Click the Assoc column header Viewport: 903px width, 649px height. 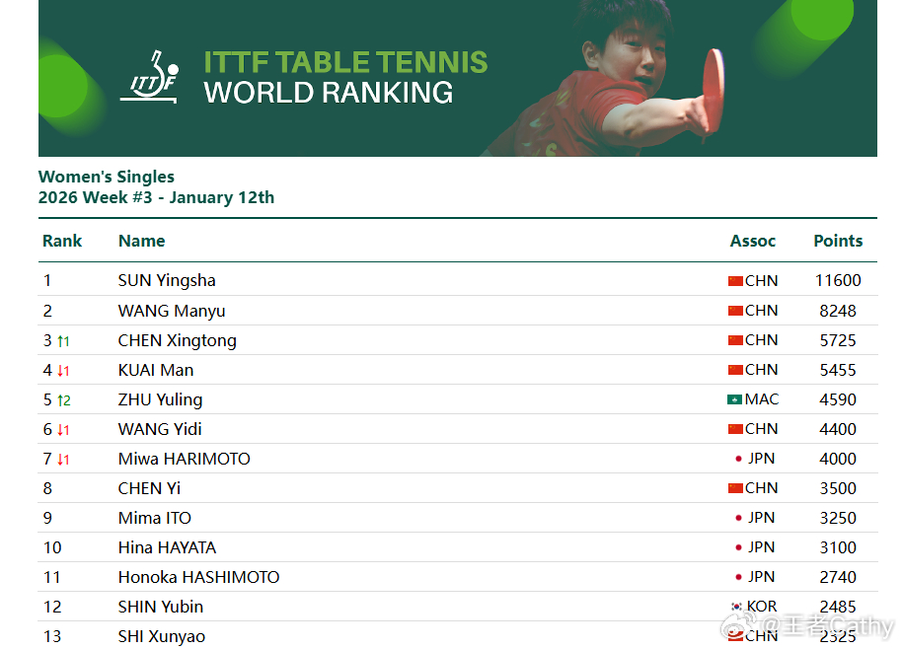click(x=752, y=241)
